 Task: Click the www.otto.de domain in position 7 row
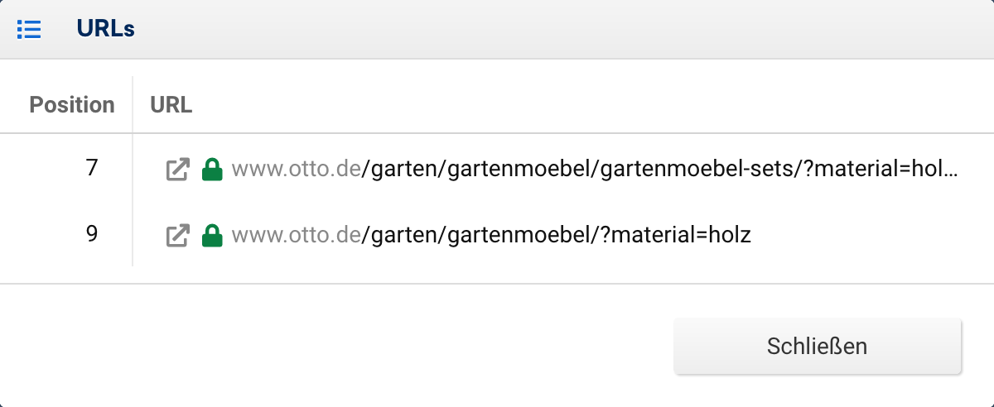[297, 170]
